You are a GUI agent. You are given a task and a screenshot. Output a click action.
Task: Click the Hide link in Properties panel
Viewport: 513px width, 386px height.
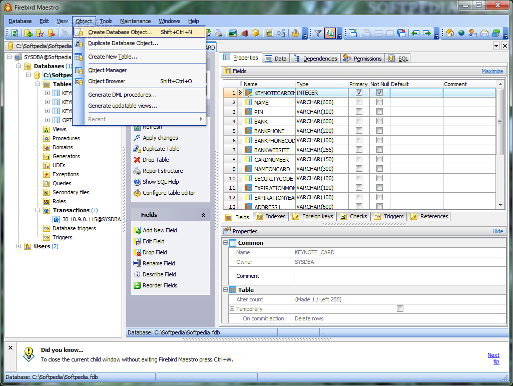pyautogui.click(x=497, y=231)
